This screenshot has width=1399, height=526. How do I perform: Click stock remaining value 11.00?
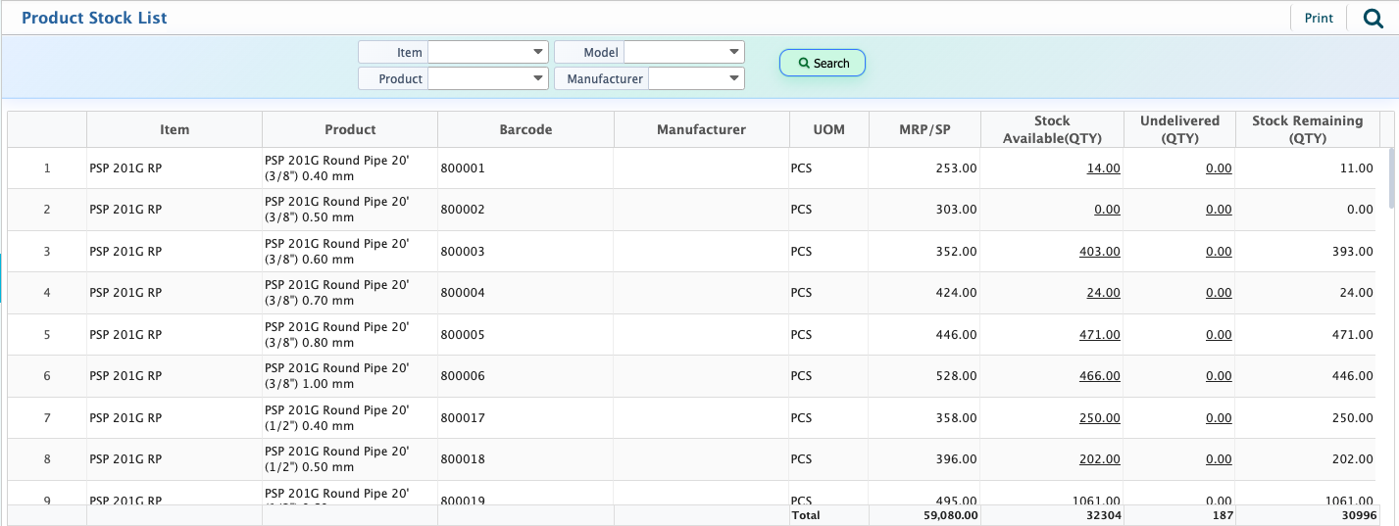pos(1356,168)
